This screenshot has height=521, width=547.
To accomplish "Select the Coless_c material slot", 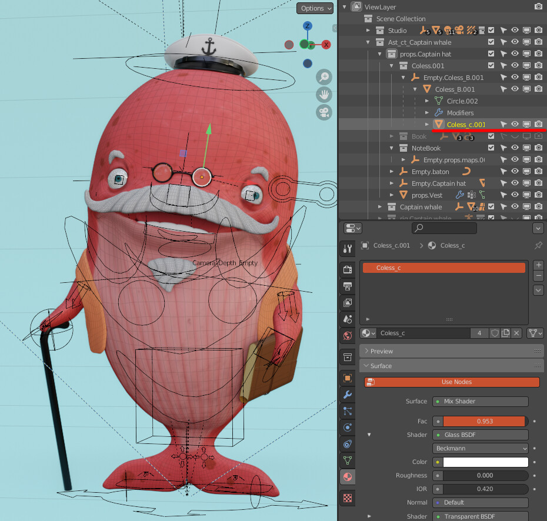I will point(444,268).
